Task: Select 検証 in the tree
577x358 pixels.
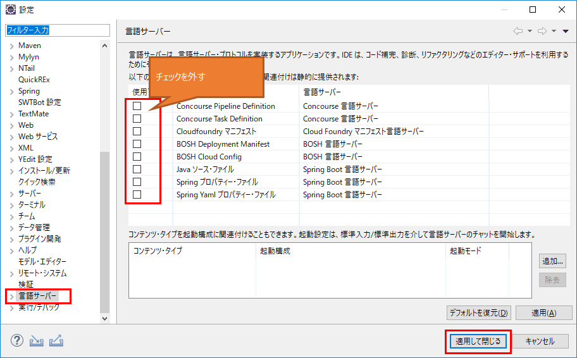Action: pos(26,285)
